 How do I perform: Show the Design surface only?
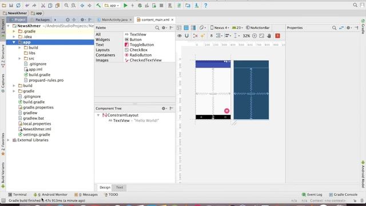(179, 28)
